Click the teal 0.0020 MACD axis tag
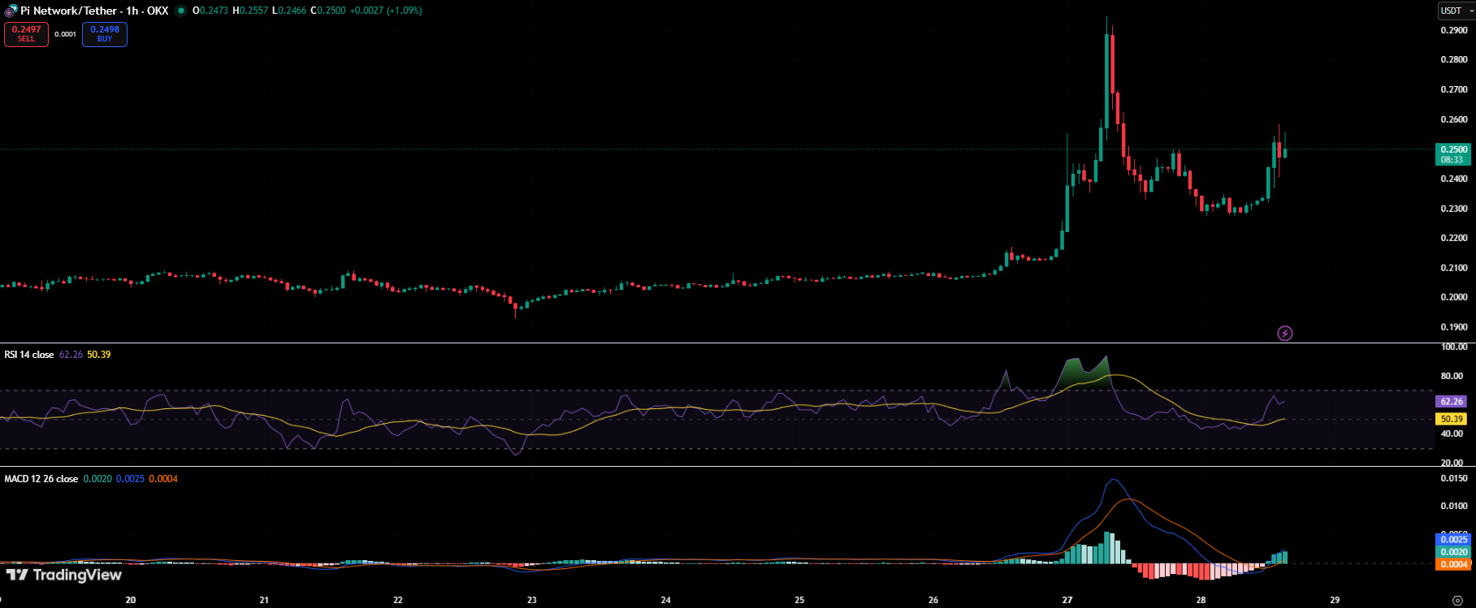1476x608 pixels. tap(1453, 552)
